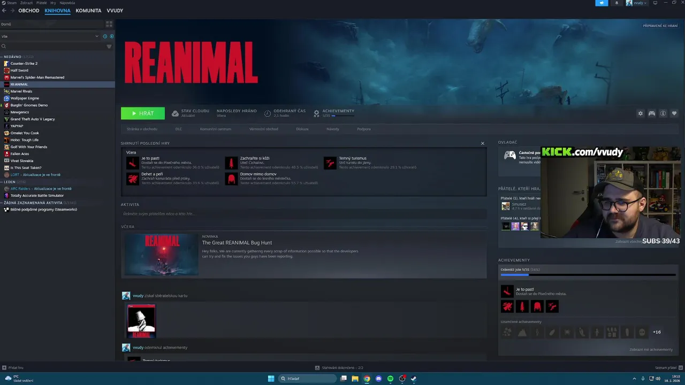The height and width of the screenshot is (385, 685).
Task: Open Spotify from the taskbar
Action: [390, 379]
